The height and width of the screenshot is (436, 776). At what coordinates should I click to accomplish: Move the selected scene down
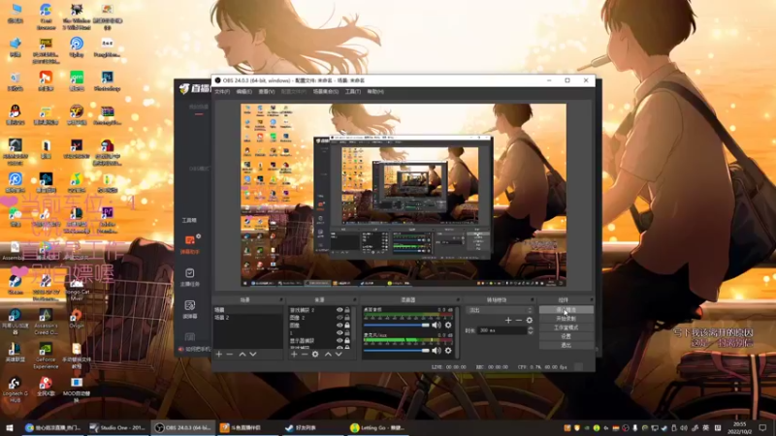point(253,355)
